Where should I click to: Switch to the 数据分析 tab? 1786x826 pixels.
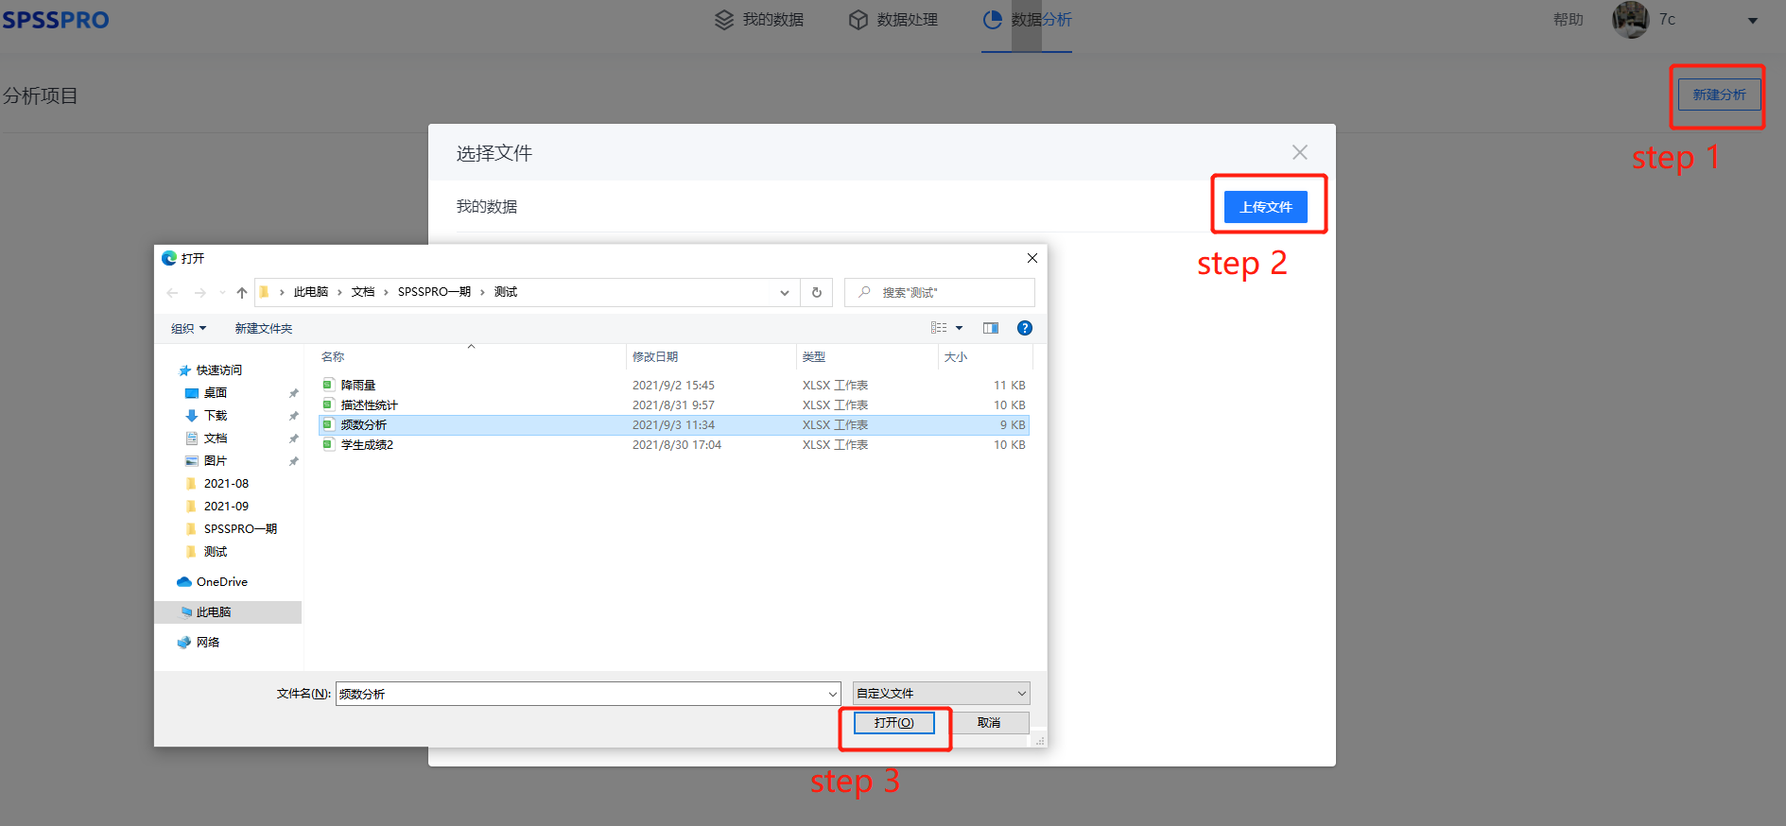1027,20
